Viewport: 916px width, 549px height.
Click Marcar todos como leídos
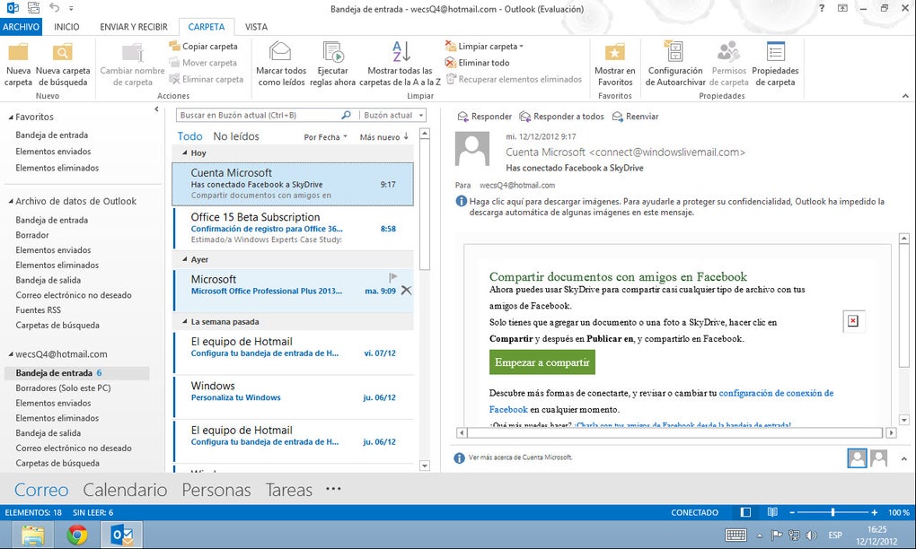(281, 65)
